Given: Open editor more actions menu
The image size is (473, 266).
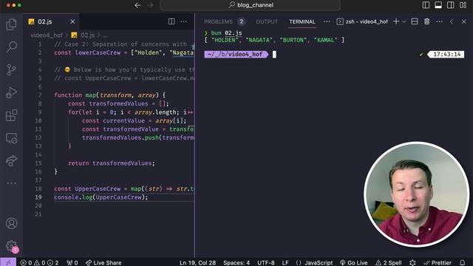Looking at the screenshot, I should [183, 21].
